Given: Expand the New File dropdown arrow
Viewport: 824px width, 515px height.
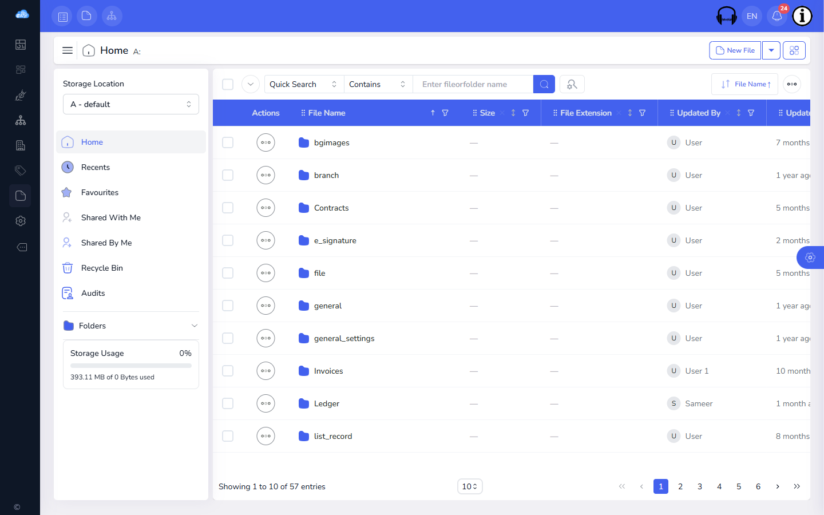Looking at the screenshot, I should point(771,50).
